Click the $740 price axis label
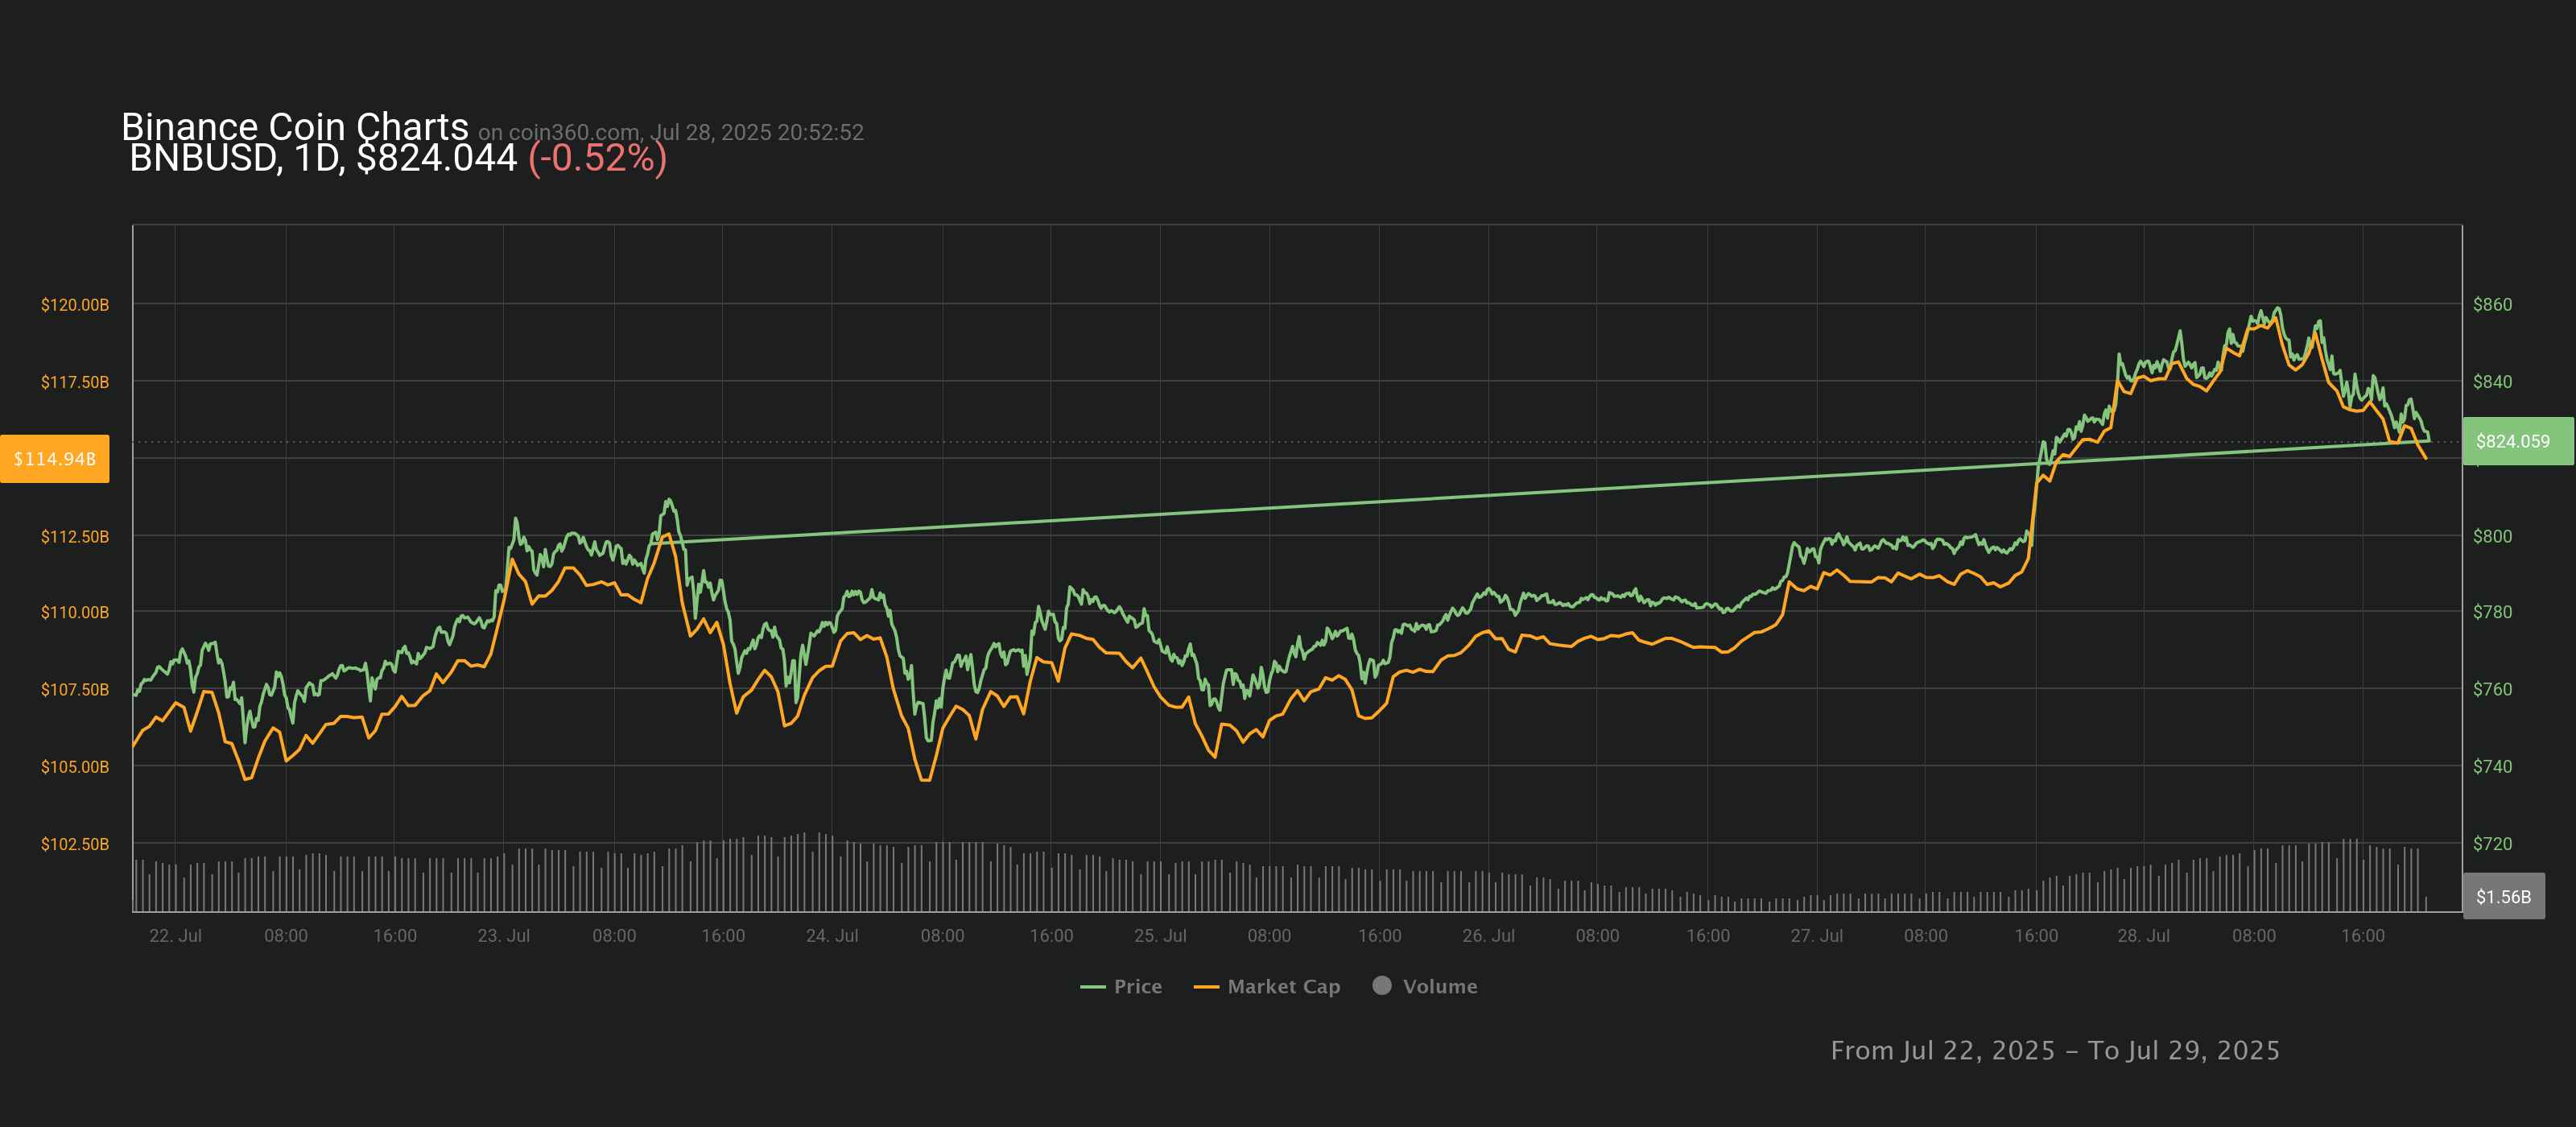The image size is (2576, 1127). [2492, 767]
